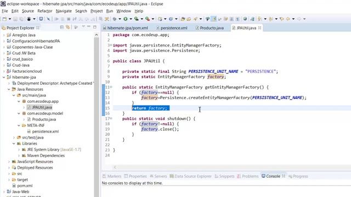Image resolution: width=351 pixels, height=197 pixels.
Task: Open the Window menu
Action: click(123, 11)
